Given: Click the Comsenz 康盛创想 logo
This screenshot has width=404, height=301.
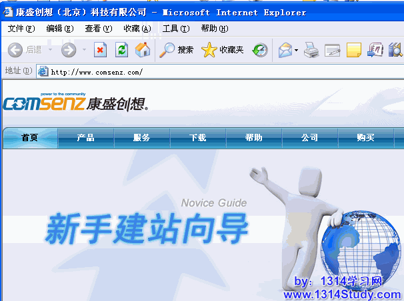Looking at the screenshot, I should click(75, 103).
